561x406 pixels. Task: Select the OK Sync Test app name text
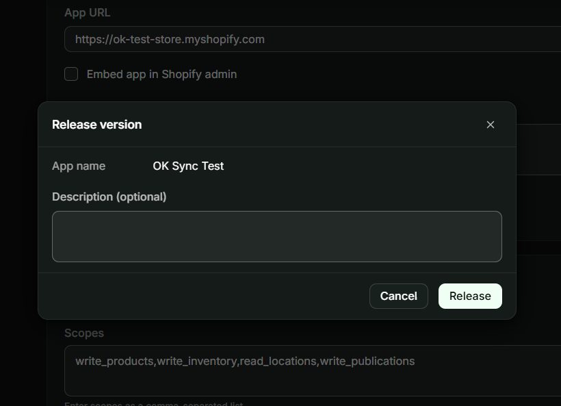pos(188,166)
